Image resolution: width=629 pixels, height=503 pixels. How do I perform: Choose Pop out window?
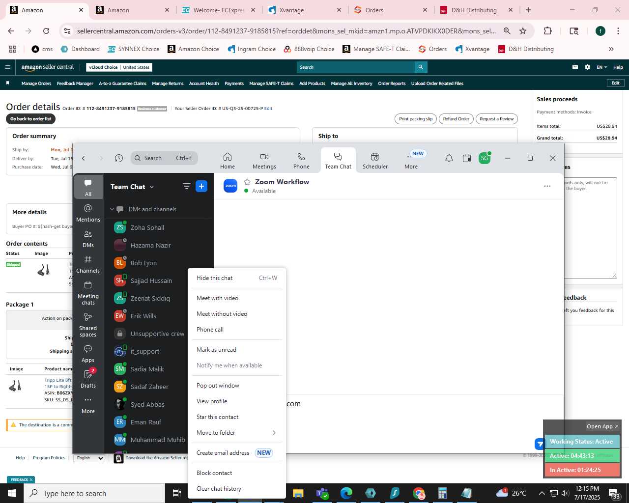click(x=236, y=386)
